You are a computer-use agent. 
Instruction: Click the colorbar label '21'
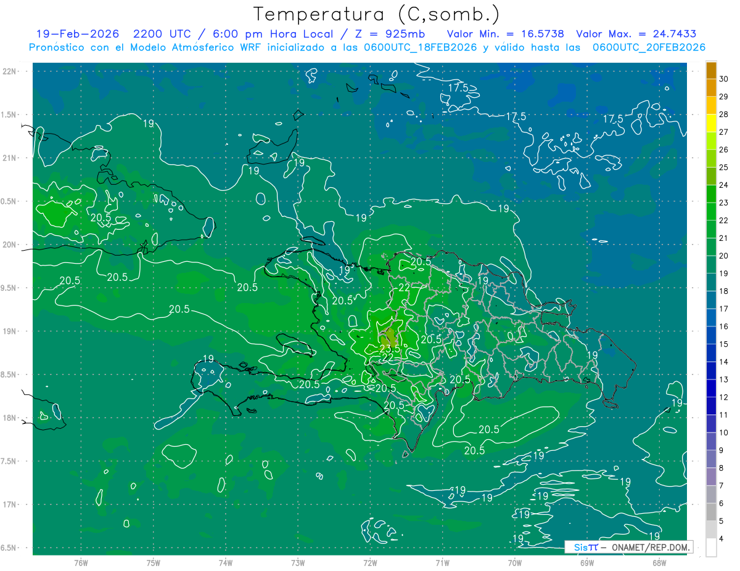724,238
